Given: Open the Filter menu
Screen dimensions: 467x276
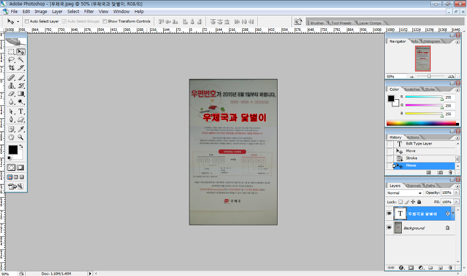Looking at the screenshot, I should (x=89, y=12).
